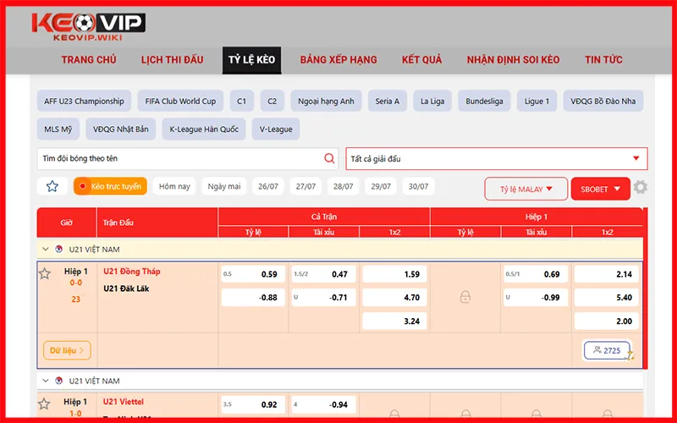The image size is (677, 423).
Task: Select the Hôm nay date filter
Action: coord(174,186)
